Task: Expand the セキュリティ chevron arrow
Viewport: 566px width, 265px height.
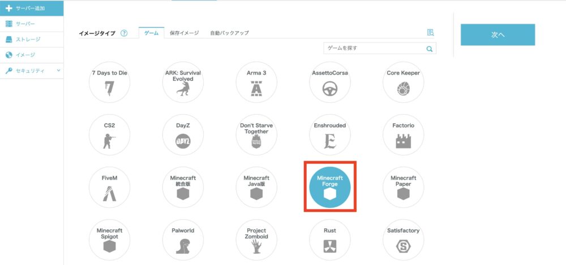Action: (x=58, y=71)
